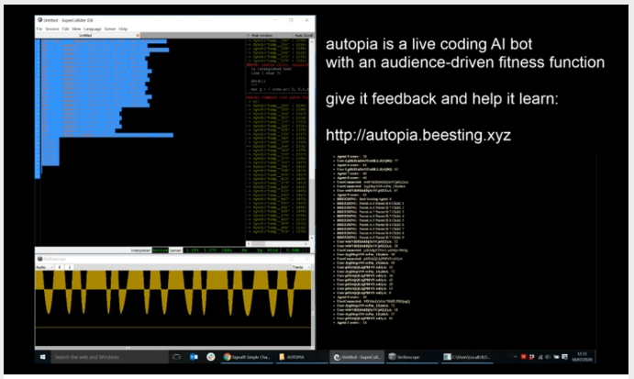
Task: Click the green Active interpreter indicator
Action: (x=161, y=251)
